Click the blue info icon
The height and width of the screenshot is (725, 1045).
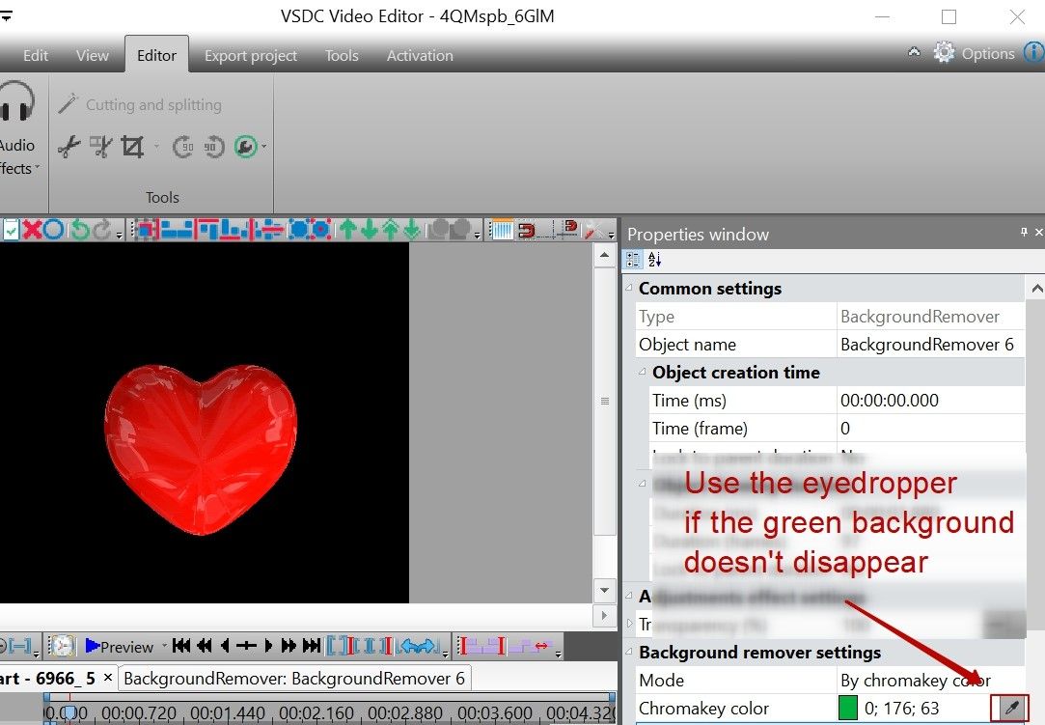pos(1035,52)
